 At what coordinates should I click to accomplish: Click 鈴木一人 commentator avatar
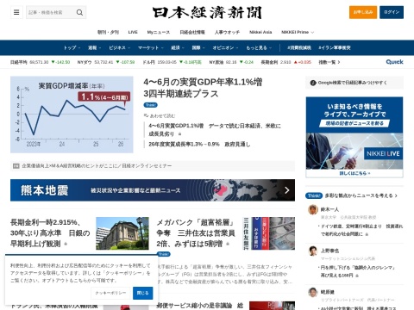pyautogui.click(x=313, y=209)
